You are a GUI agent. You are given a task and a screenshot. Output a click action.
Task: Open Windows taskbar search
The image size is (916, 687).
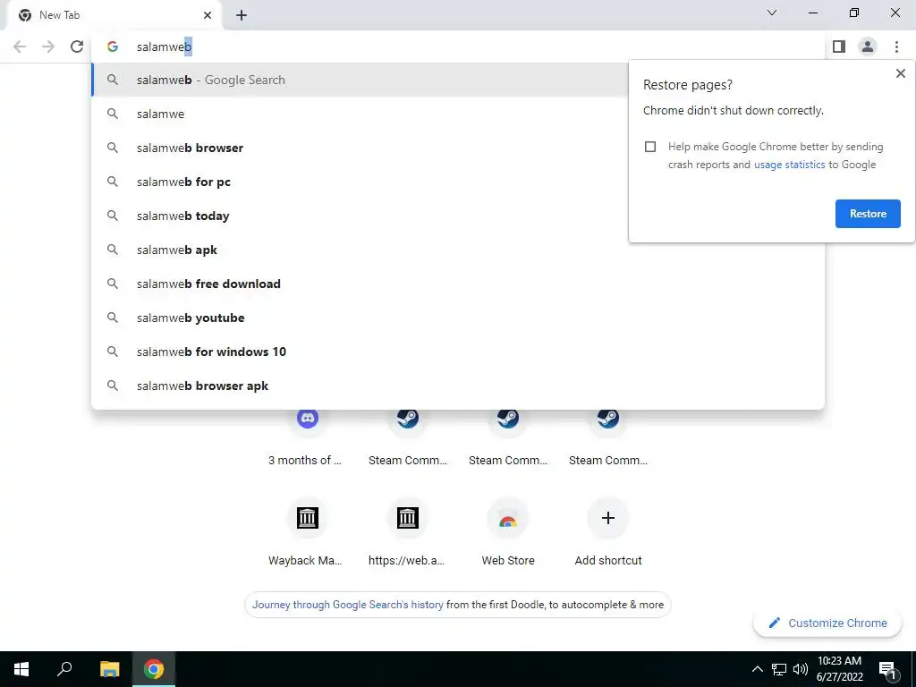pos(64,669)
